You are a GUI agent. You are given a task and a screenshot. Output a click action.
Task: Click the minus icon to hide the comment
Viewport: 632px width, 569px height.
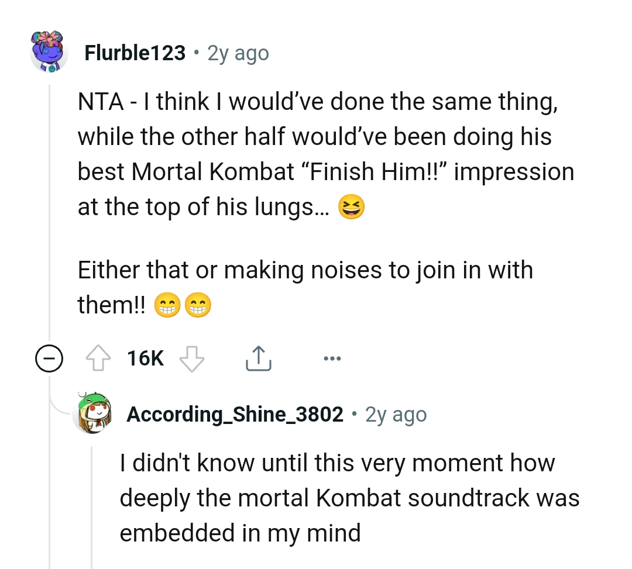pos(50,358)
